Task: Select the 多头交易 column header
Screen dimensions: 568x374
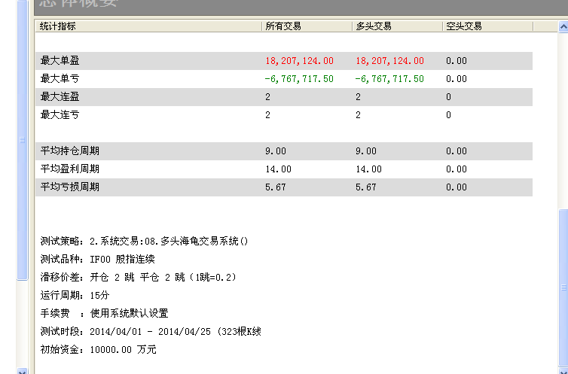Action: [x=374, y=26]
